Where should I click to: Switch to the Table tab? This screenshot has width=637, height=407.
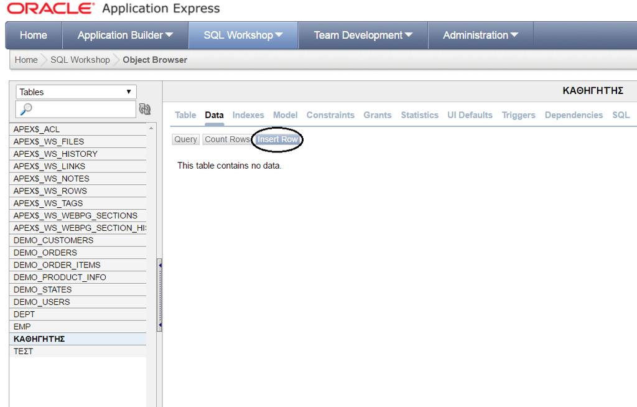[x=185, y=115]
